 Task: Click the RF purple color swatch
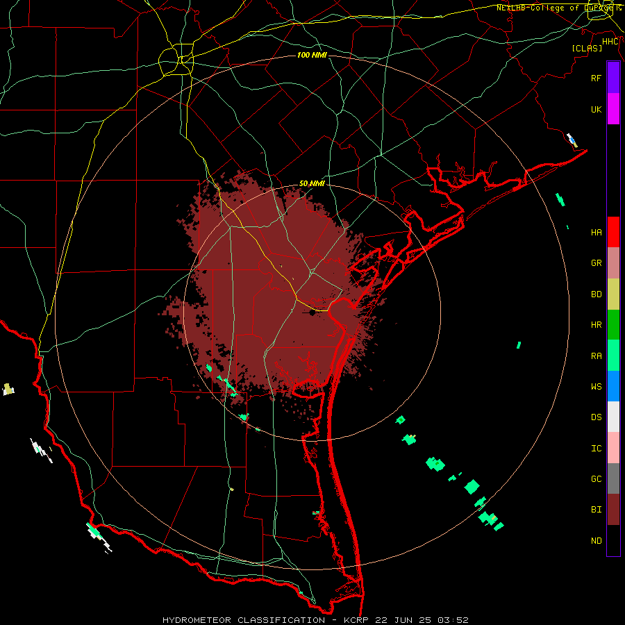tap(613, 78)
